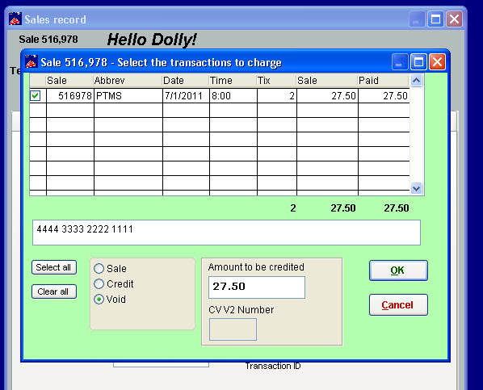Screen dimensions: 483x390
Task: Click the Select all button
Action: click(54, 267)
